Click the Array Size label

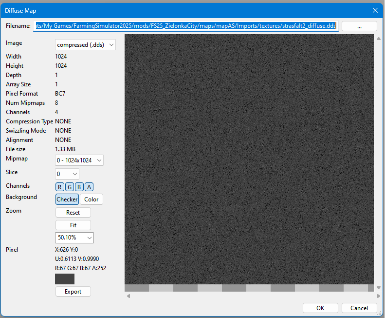(18, 84)
